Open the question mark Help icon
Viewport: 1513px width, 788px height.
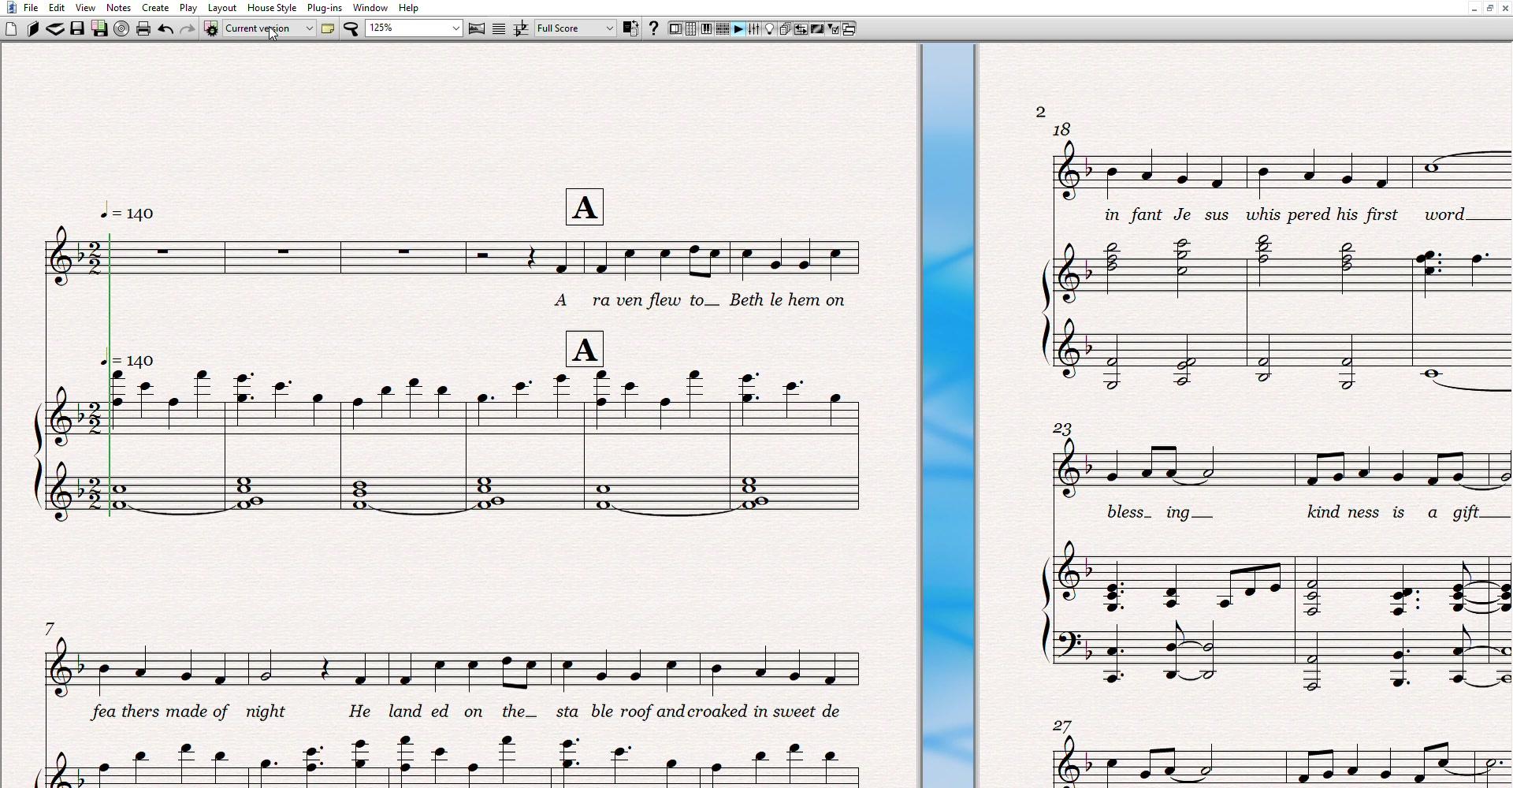[x=653, y=29]
